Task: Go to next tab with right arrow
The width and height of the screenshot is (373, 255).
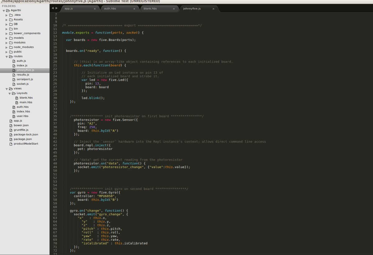Action: 56,8
